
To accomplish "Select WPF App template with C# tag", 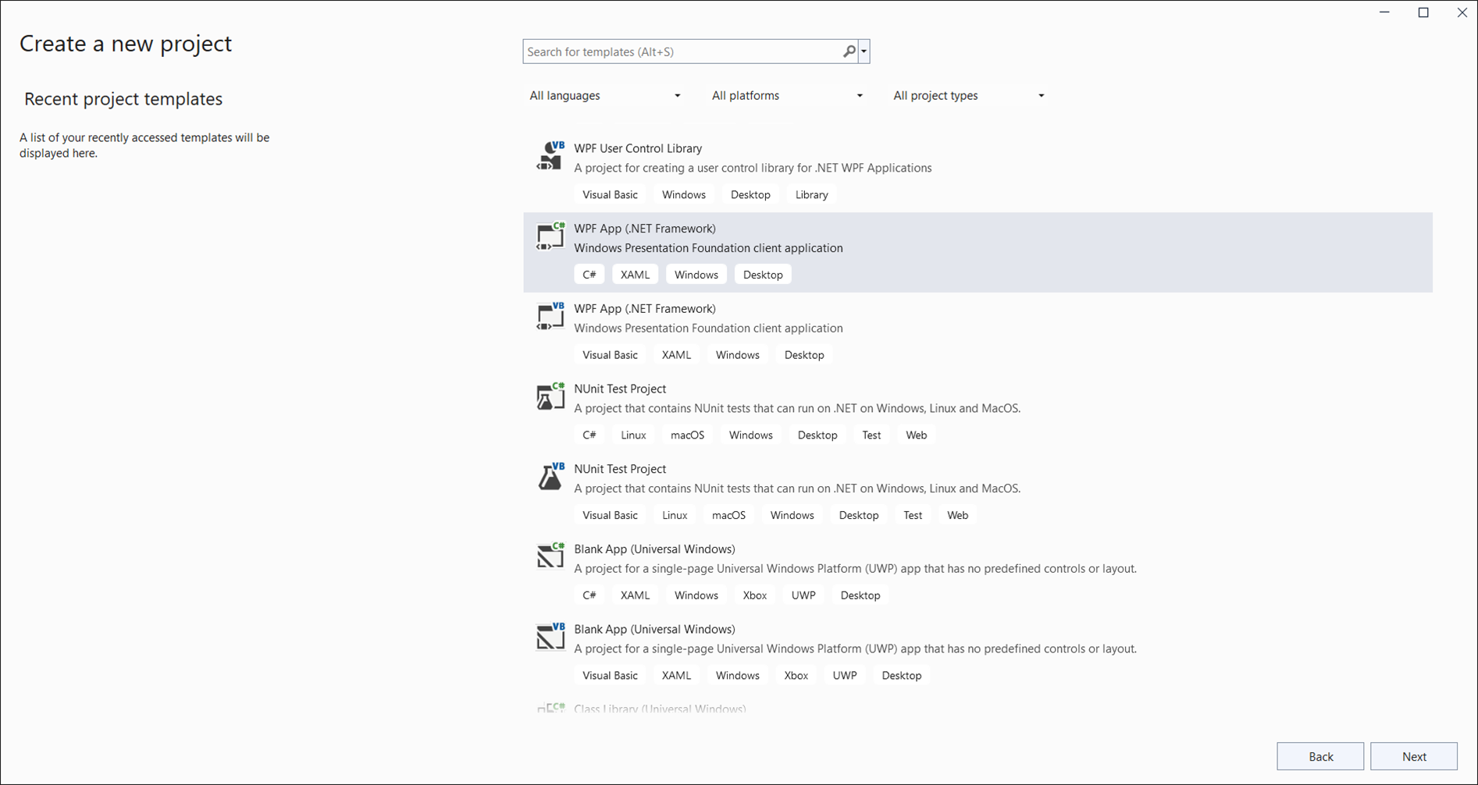I will 978,252.
